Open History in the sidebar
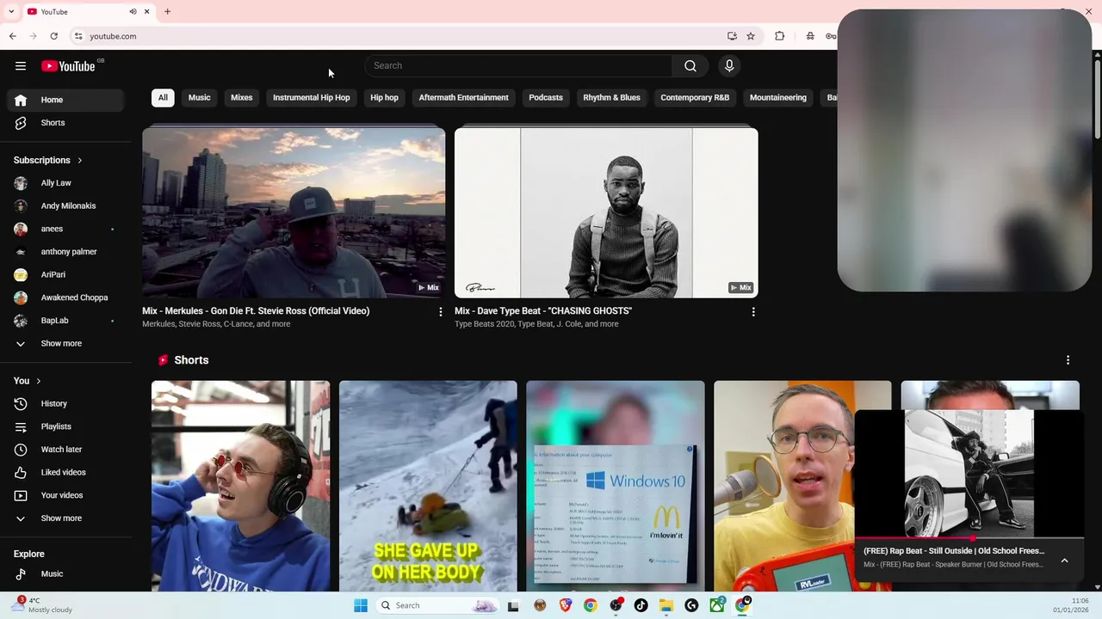This screenshot has width=1102, height=619. click(66, 404)
